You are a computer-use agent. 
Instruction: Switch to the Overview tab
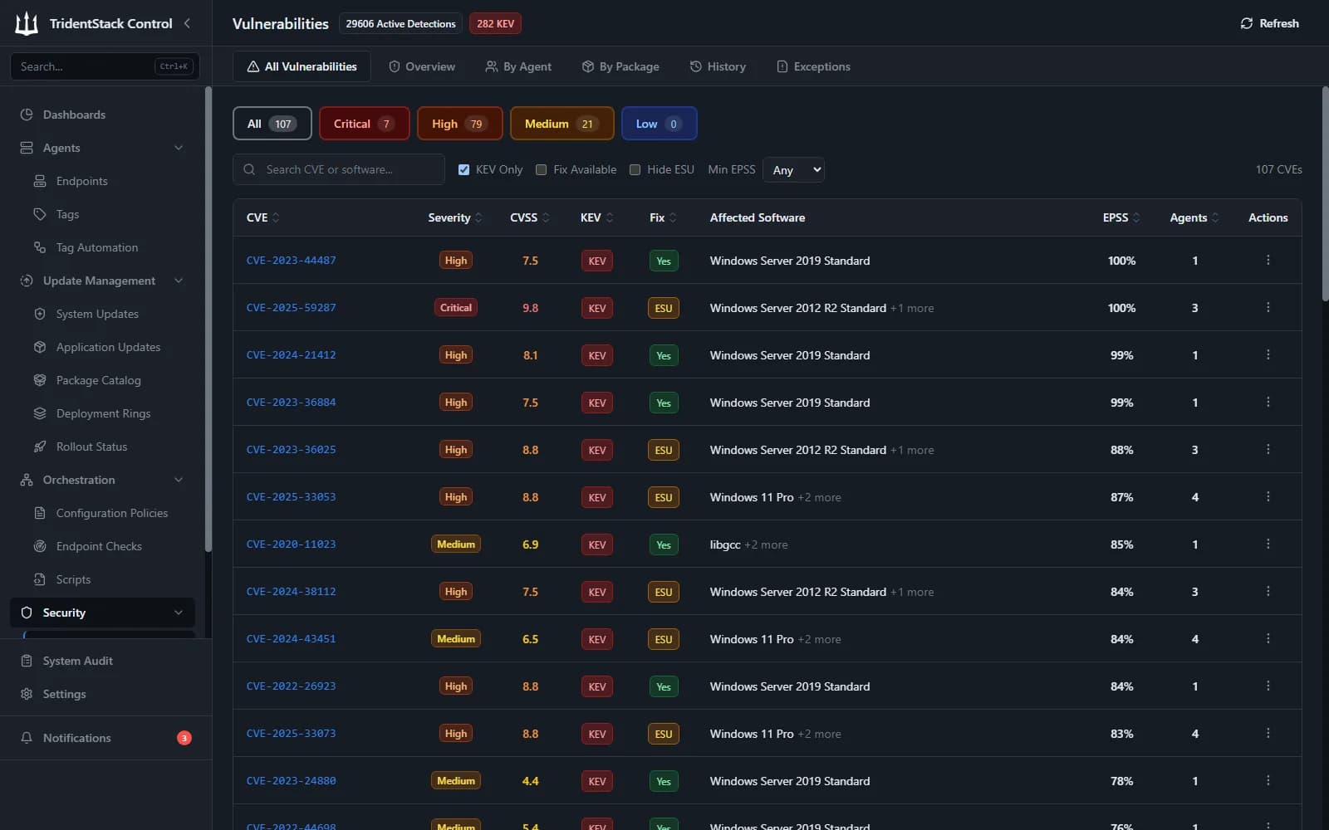[x=422, y=66]
